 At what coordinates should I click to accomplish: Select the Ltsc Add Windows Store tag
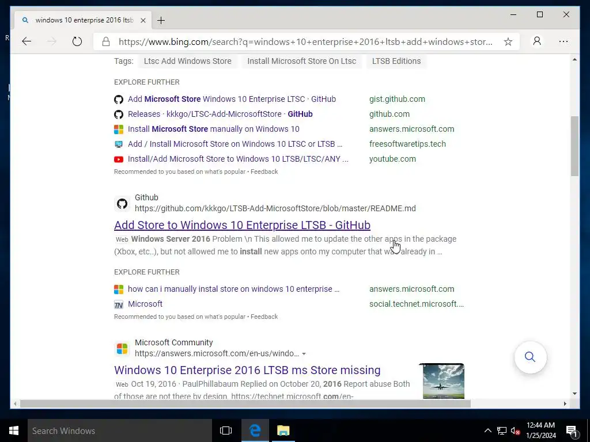pyautogui.click(x=187, y=61)
